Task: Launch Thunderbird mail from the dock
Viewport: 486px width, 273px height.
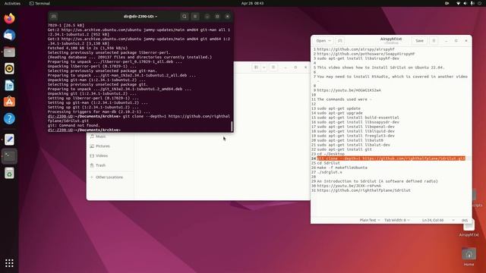Action: pos(9,36)
